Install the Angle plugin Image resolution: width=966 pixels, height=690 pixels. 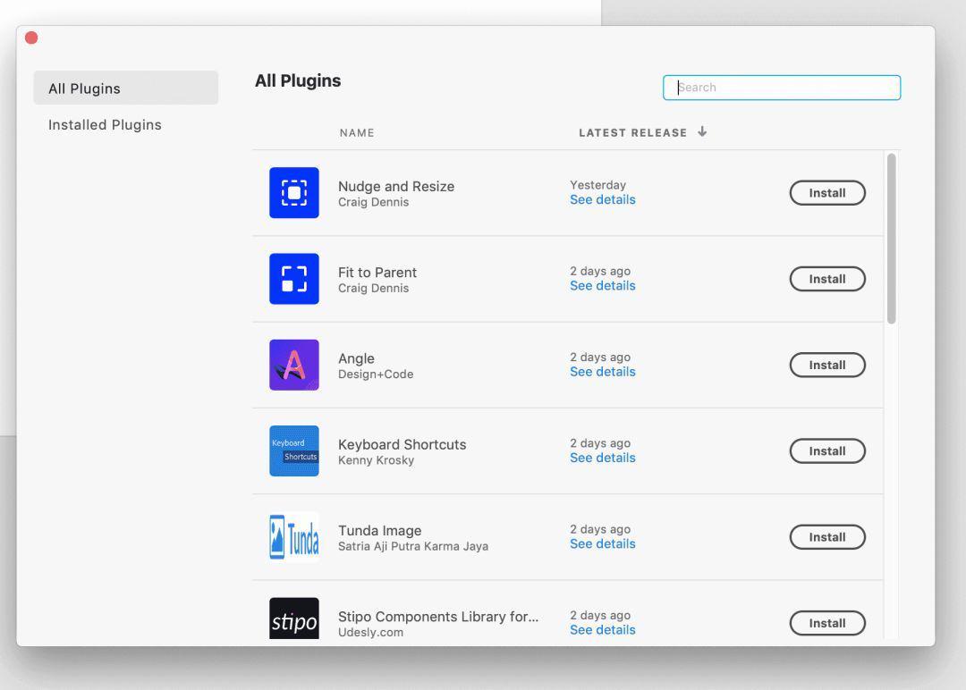827,365
